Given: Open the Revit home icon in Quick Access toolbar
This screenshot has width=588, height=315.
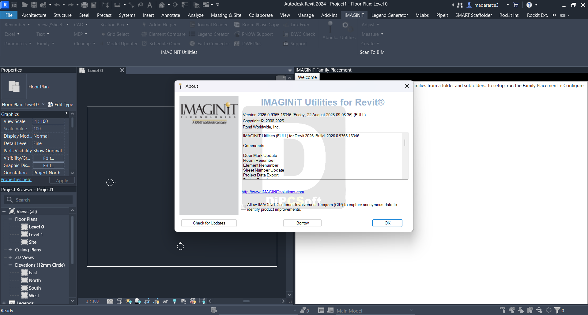Looking at the screenshot, I should pyautogui.click(x=14, y=5).
